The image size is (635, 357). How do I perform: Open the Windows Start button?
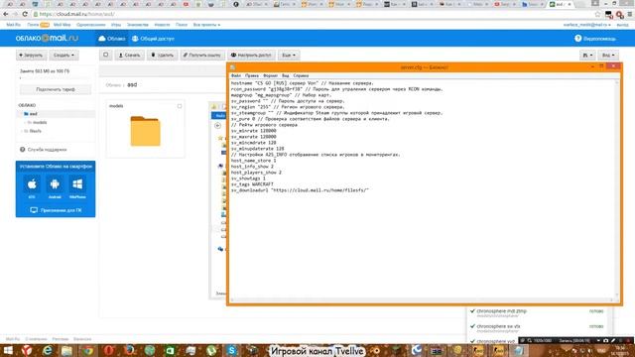8,350
